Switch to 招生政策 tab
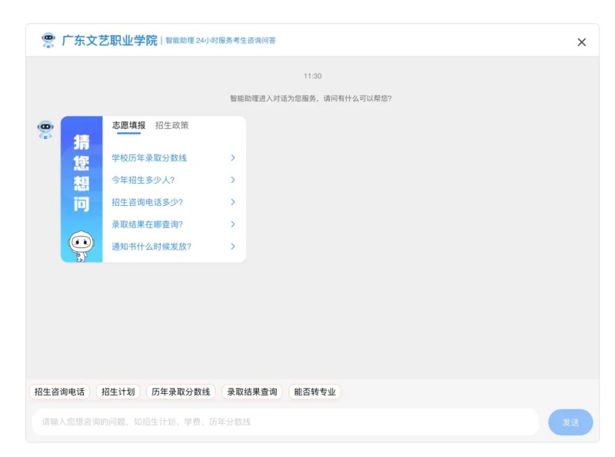 171,125
